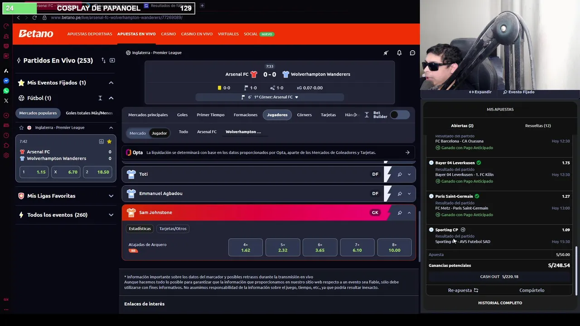Open the Apuestas Deportivas menu
Image resolution: width=580 pixels, height=326 pixels.
click(x=90, y=34)
